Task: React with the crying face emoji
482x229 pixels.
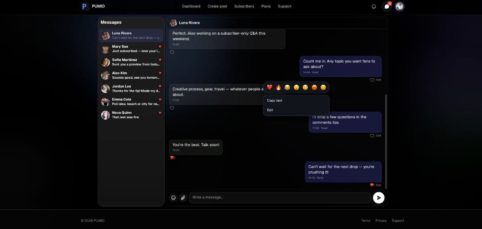Action: pos(305,87)
